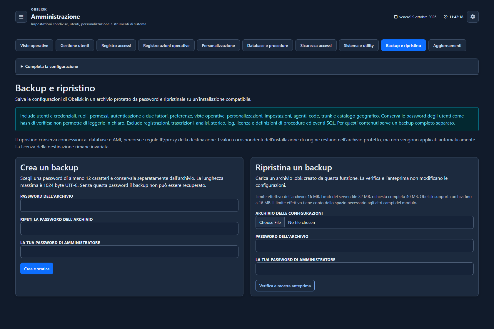Click the date 'venerdì 9 ottobre 2026'

coord(418,17)
